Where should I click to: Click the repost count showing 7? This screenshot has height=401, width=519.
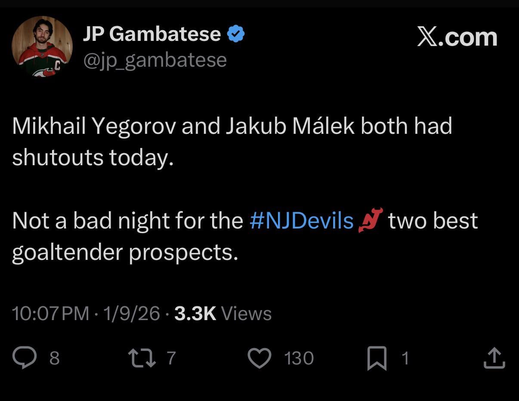tap(171, 358)
